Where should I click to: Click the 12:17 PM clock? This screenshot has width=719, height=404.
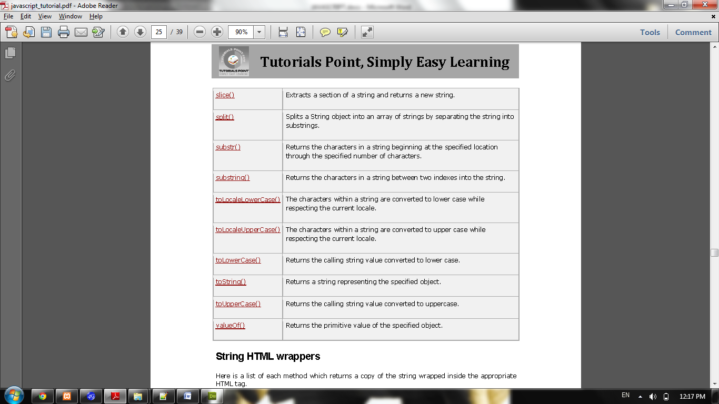[x=692, y=396]
